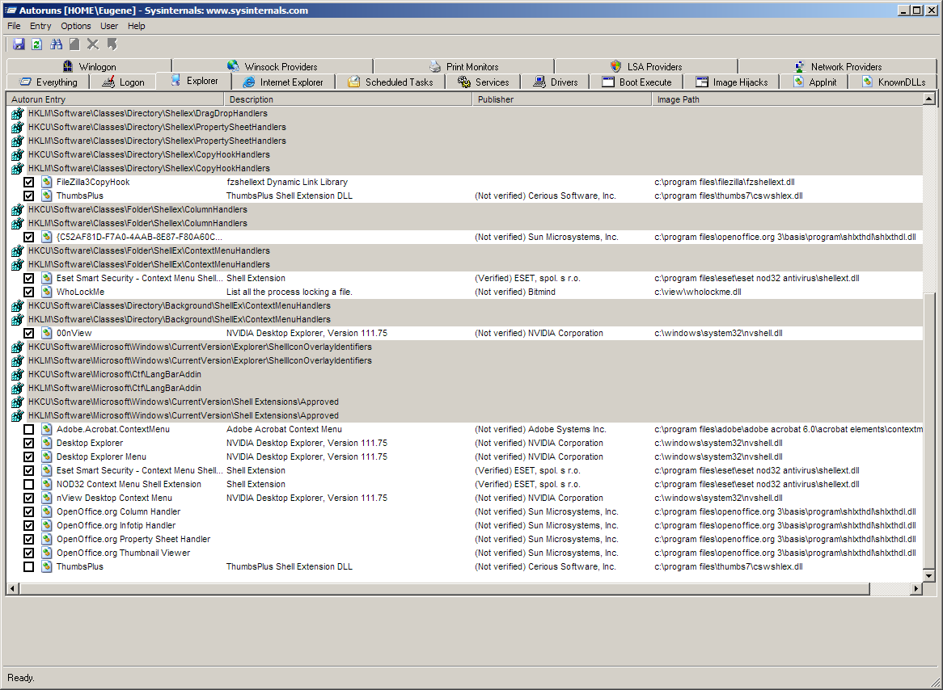Enable the bottom ThumbsPlus Approved checkbox
This screenshot has width=943, height=690.
[28, 567]
